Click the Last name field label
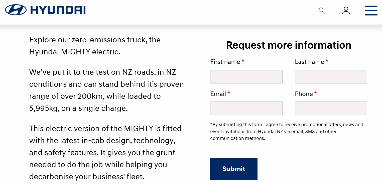Screen dimensions: 382x185 309,62
